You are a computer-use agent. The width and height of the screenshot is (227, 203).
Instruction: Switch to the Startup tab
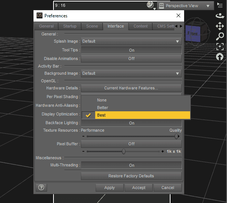[70, 26]
